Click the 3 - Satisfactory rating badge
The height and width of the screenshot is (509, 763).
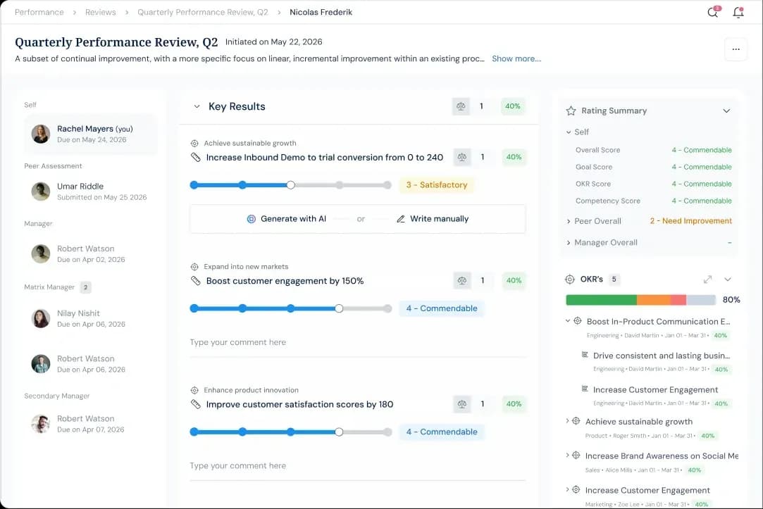(437, 185)
